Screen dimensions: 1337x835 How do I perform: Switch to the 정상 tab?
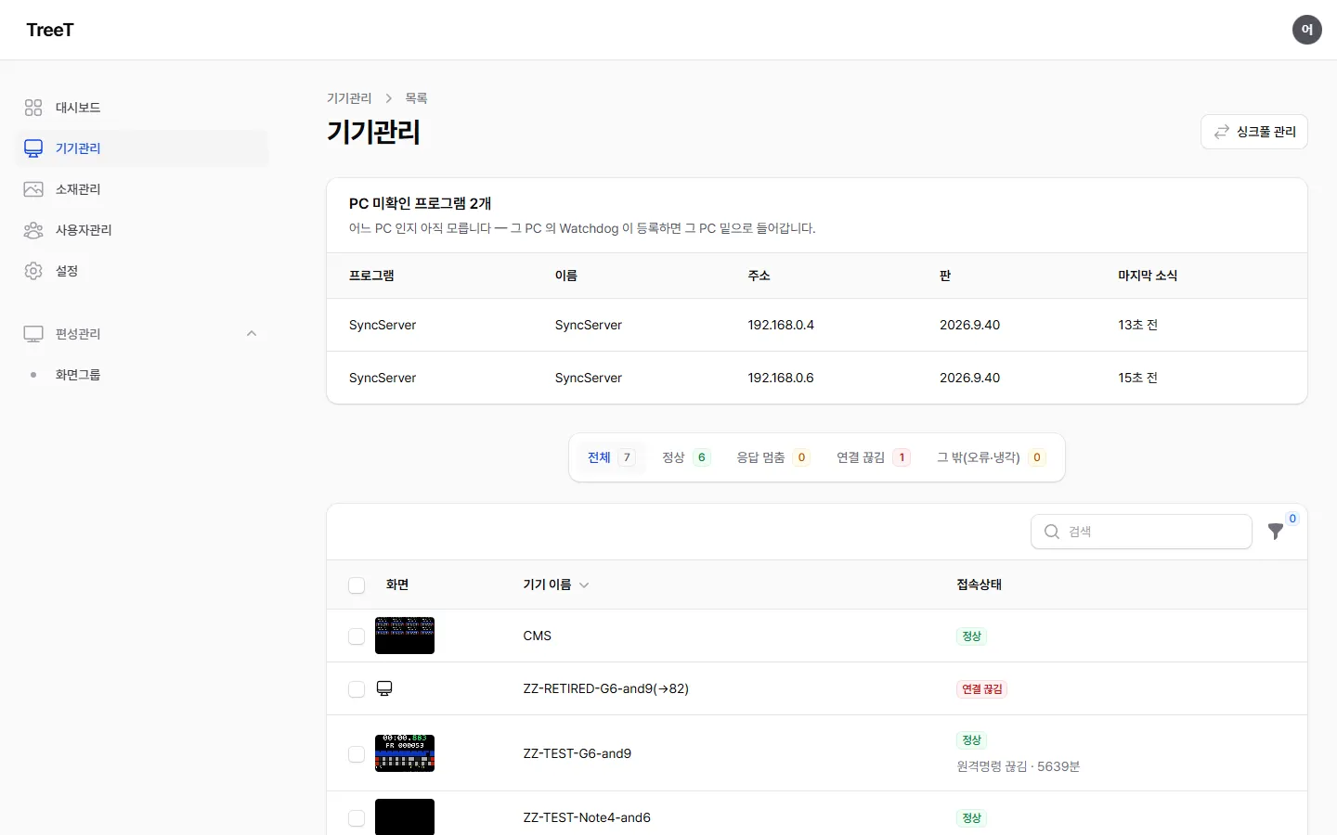686,457
